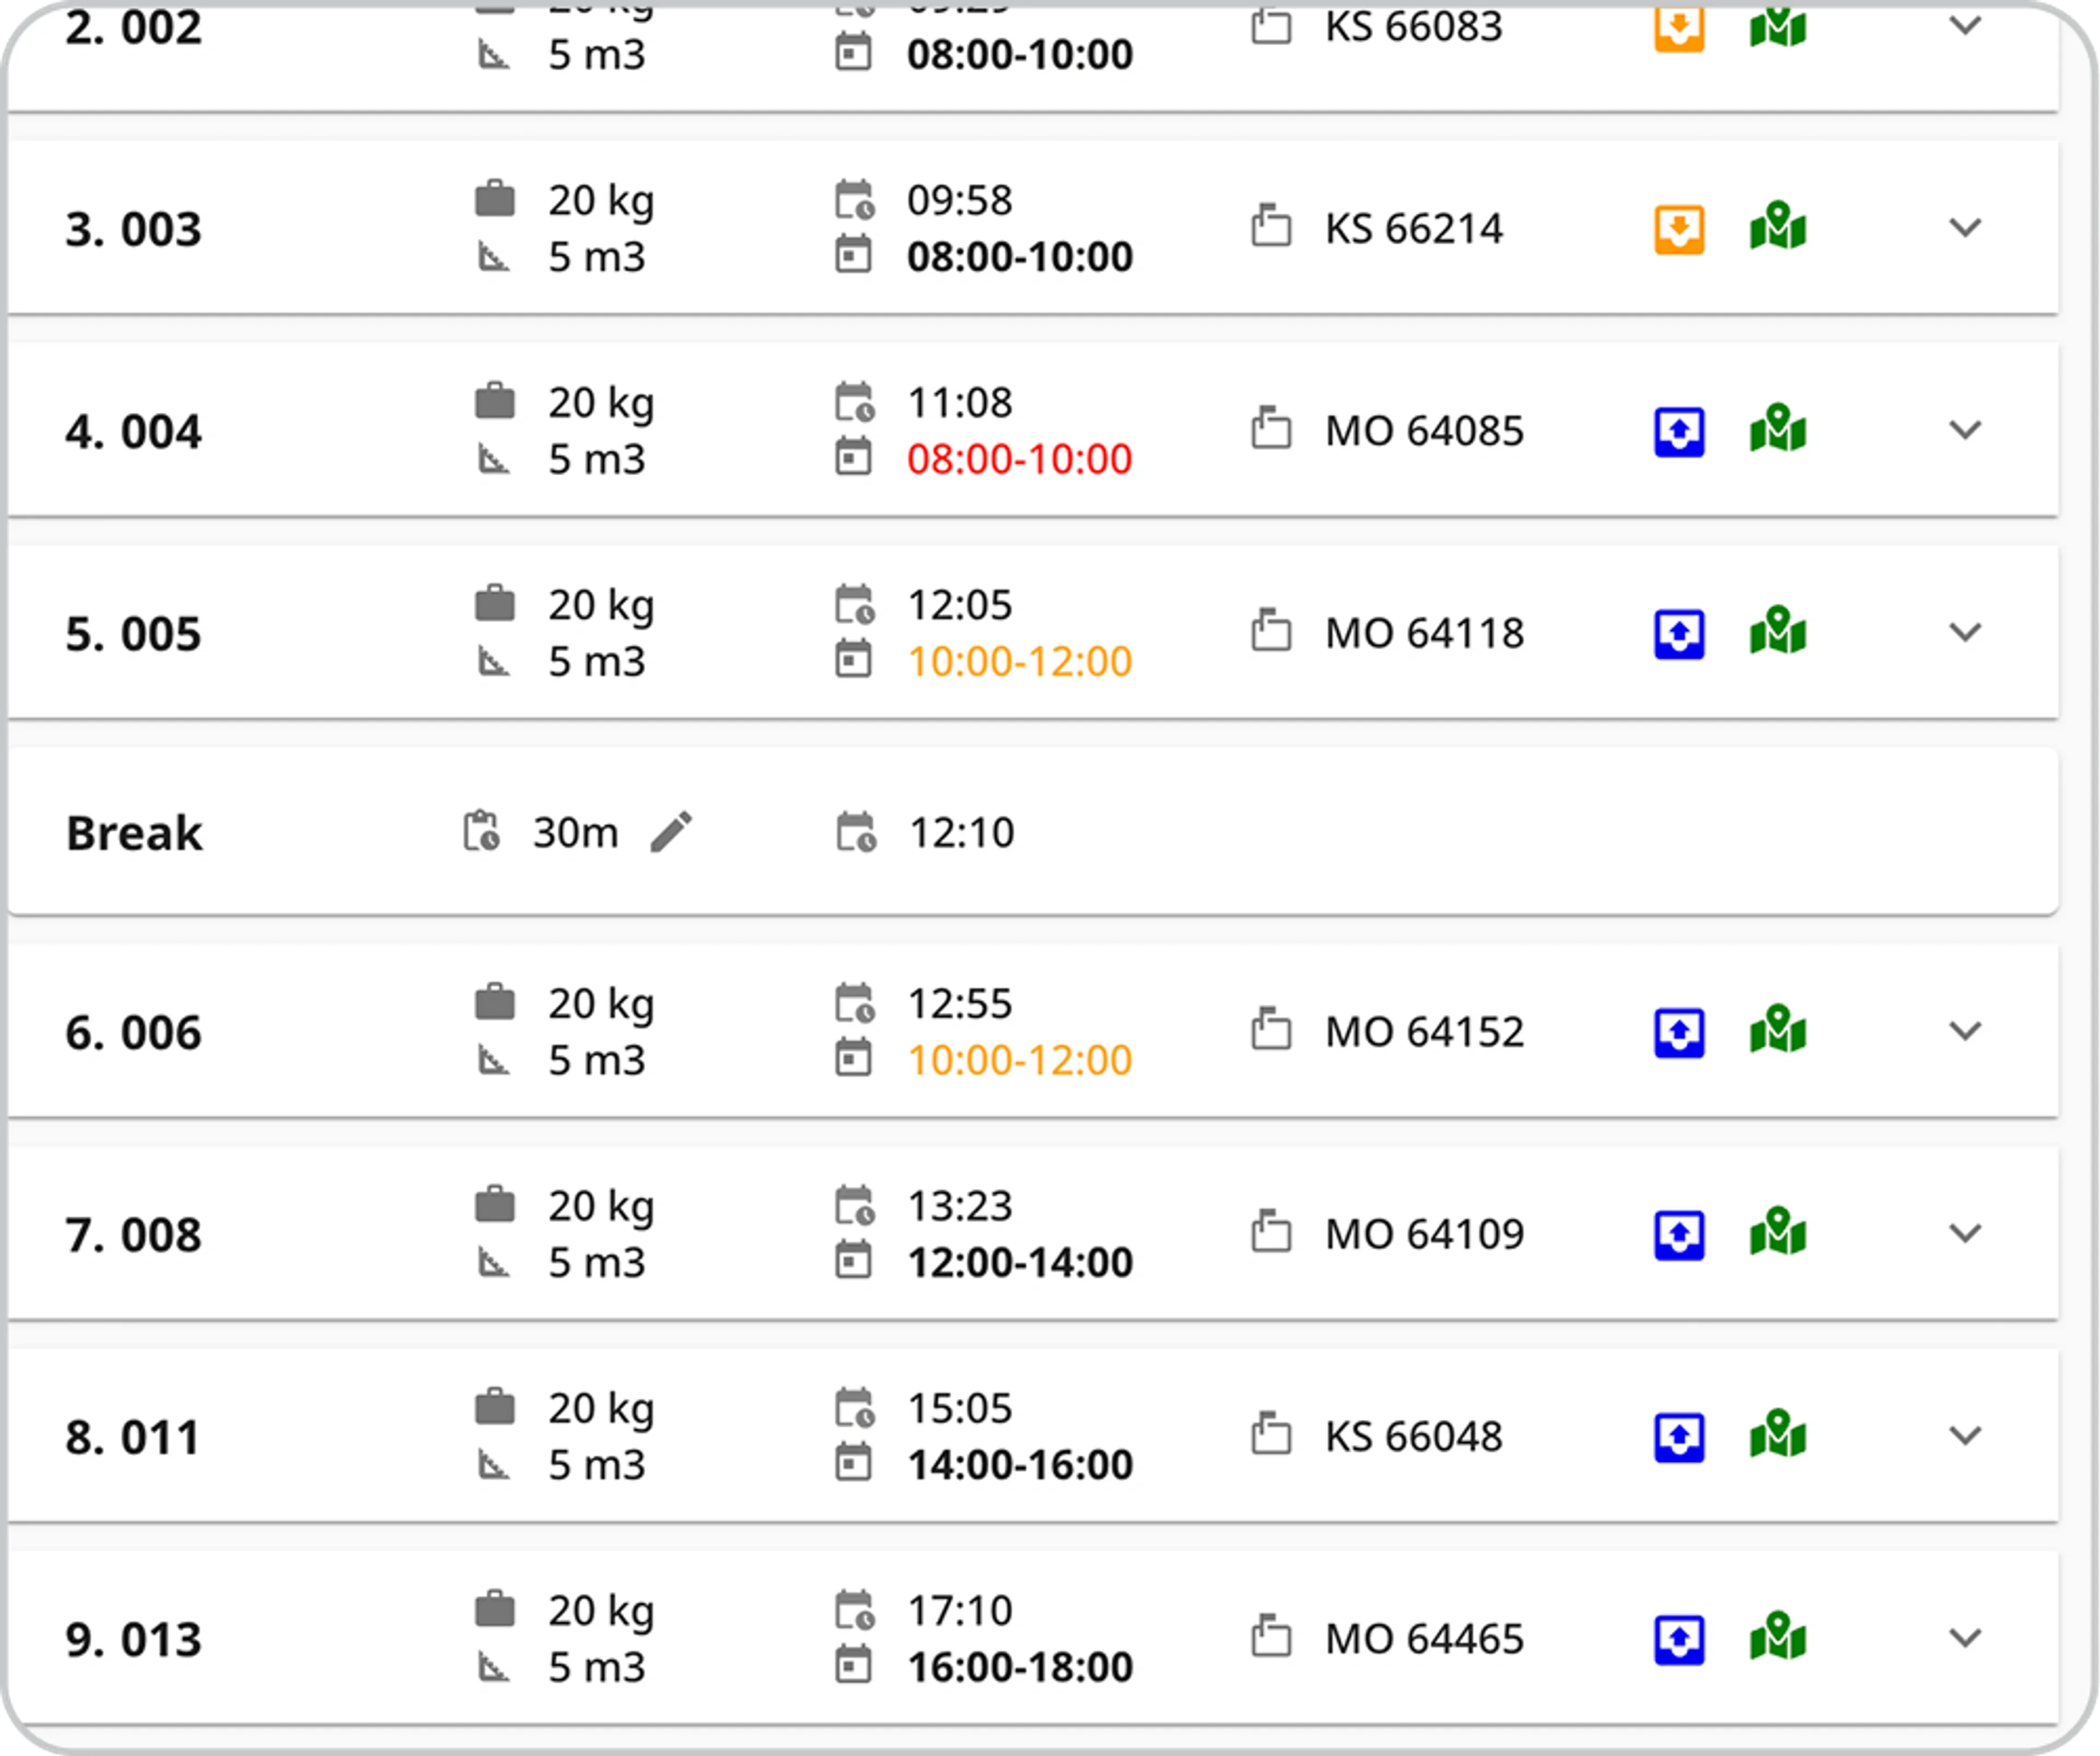Open map location for order 004

pos(1778,430)
